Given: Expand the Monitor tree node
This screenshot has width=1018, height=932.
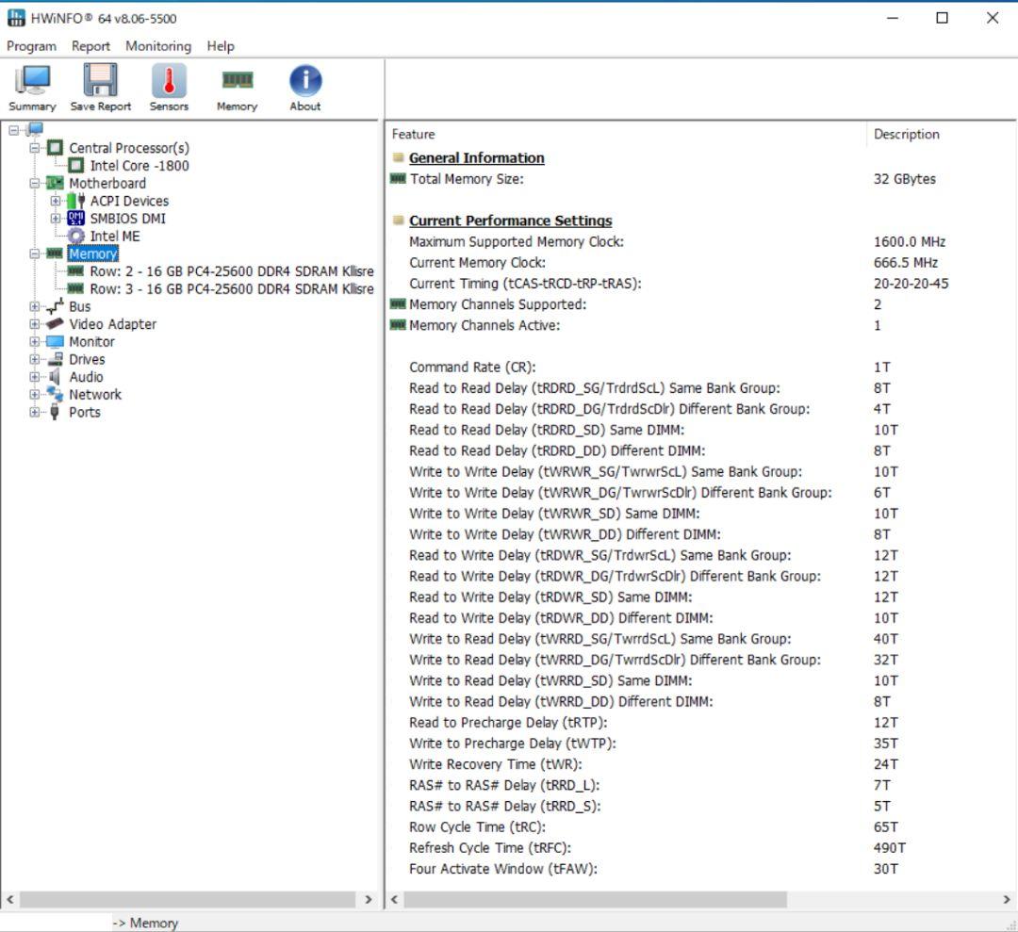Looking at the screenshot, I should point(35,341).
